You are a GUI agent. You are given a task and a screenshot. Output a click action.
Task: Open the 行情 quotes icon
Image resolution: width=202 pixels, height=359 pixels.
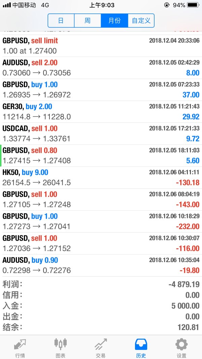20,345
